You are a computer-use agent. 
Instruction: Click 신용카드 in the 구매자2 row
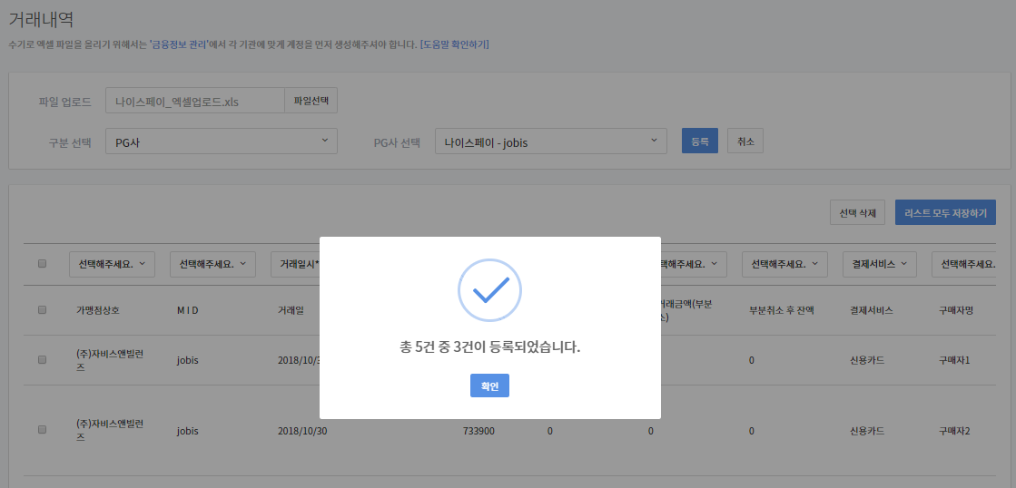867,430
